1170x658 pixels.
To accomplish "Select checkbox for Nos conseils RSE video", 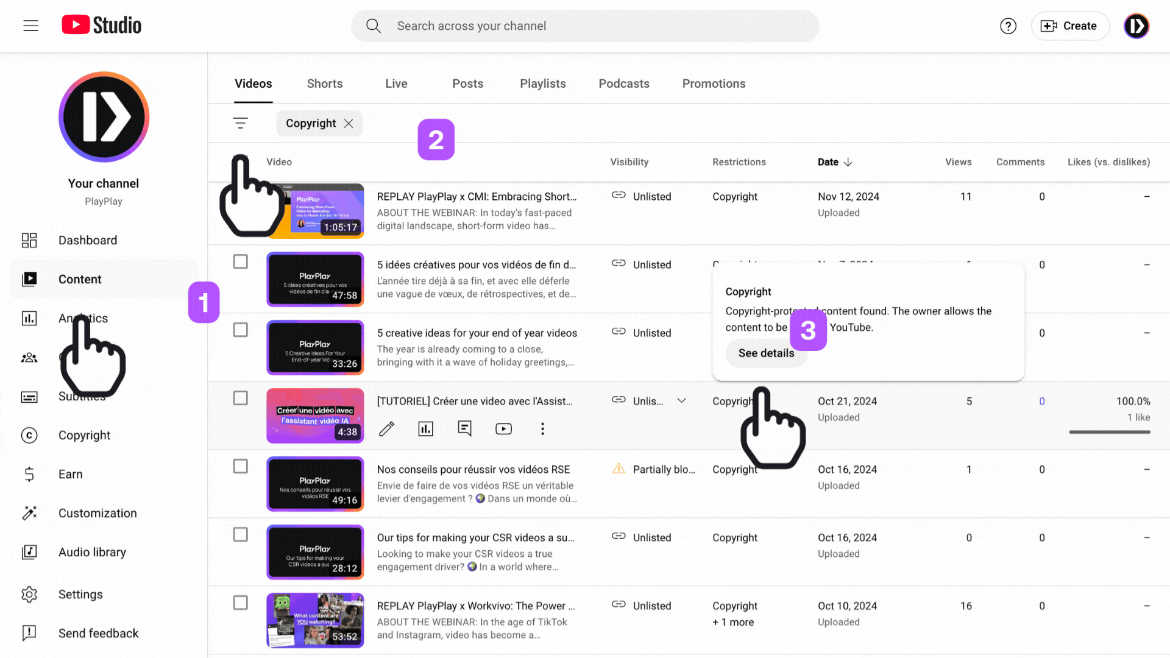I will pyautogui.click(x=241, y=466).
